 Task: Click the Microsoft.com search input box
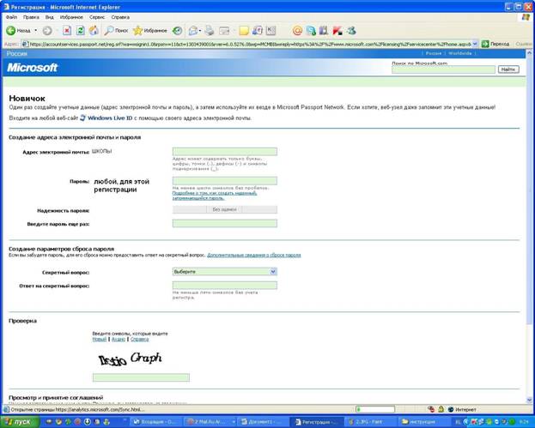[x=443, y=69]
